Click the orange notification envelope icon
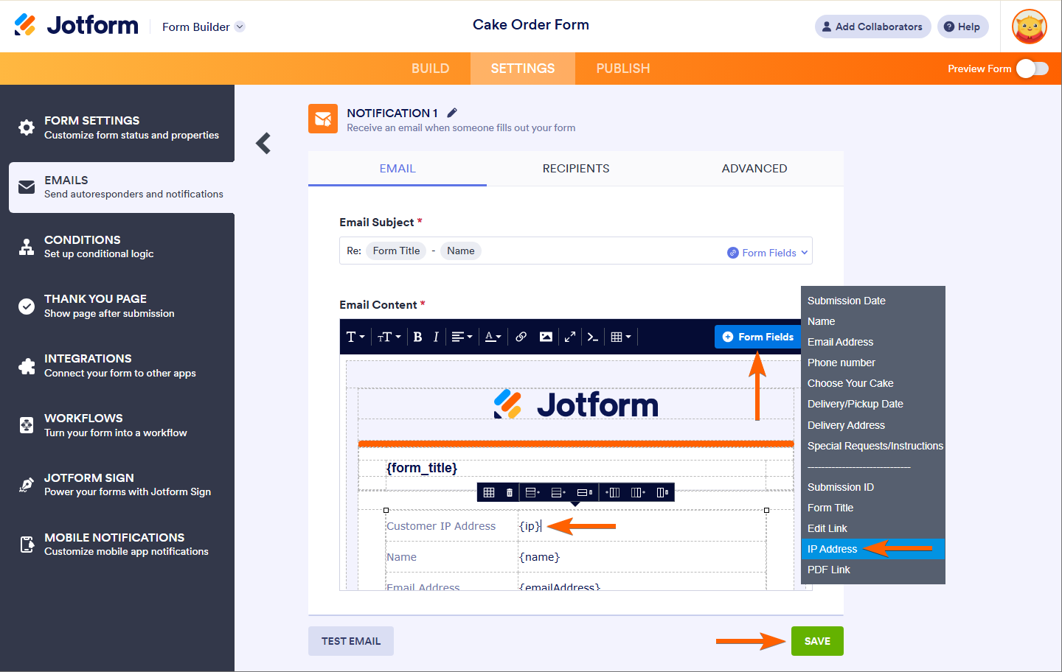Screen dimensions: 1062x672 [323, 119]
